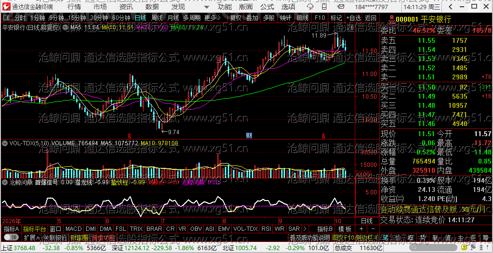Click the double up-arrow icon in status bar
Viewport: 493px width, 253px height.
point(481,247)
